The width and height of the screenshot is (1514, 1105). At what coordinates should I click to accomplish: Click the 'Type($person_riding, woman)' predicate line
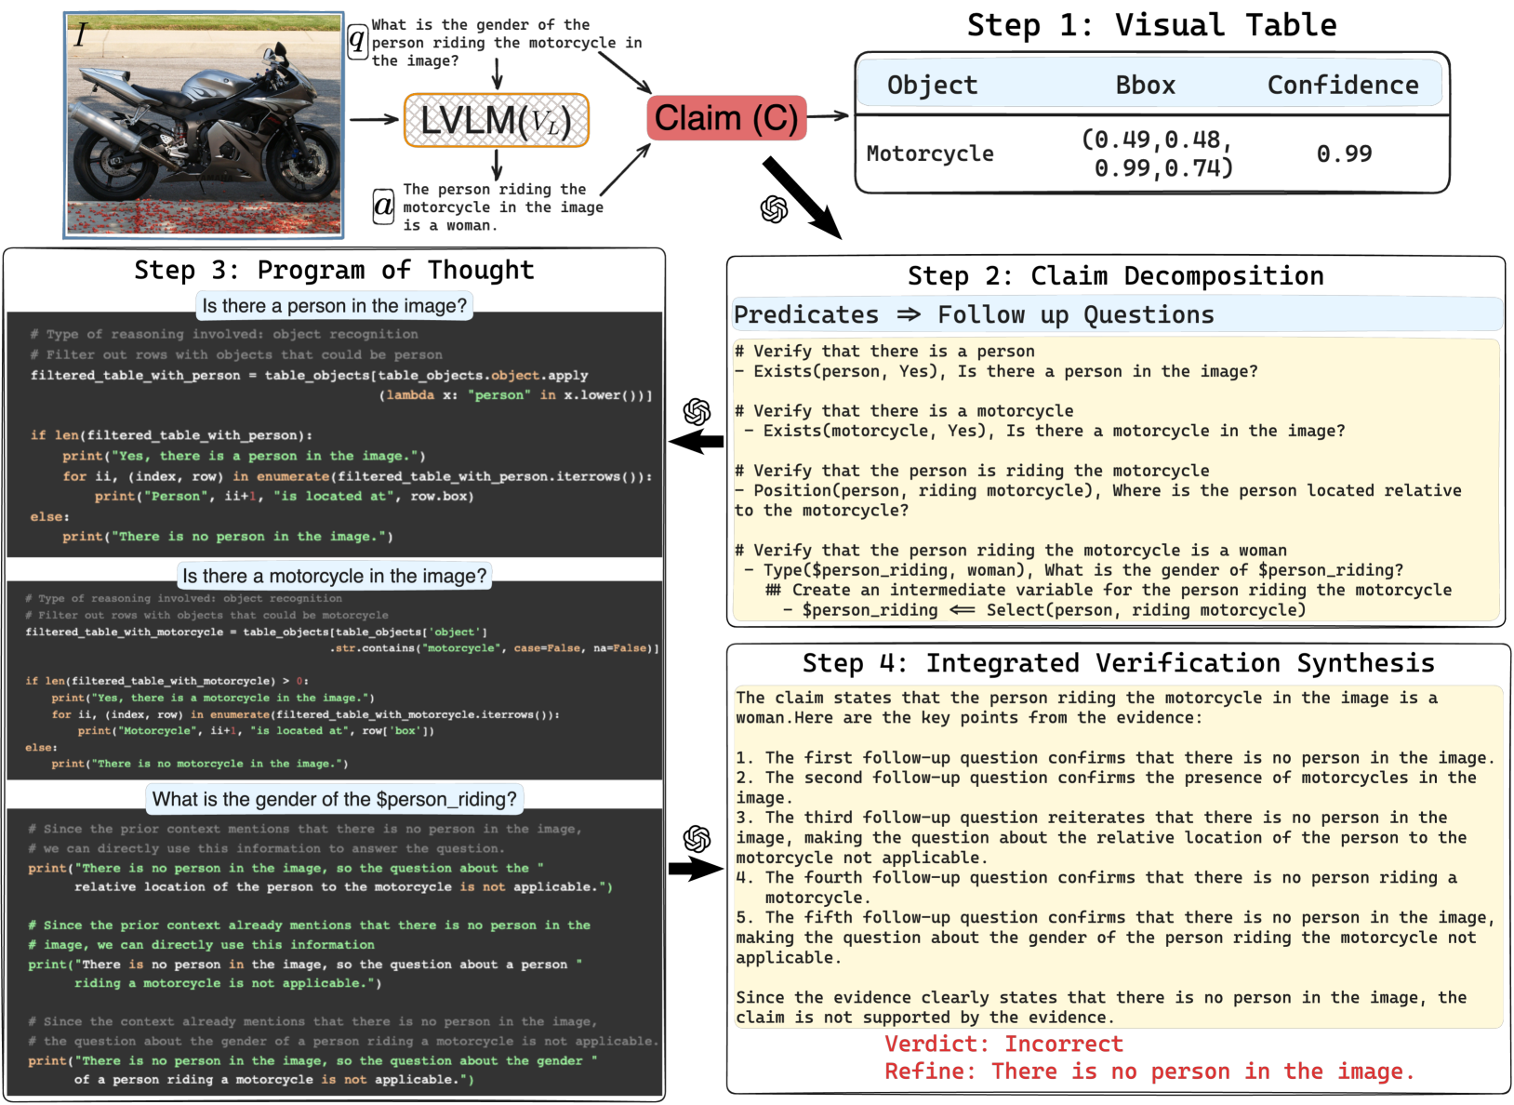point(1073,570)
